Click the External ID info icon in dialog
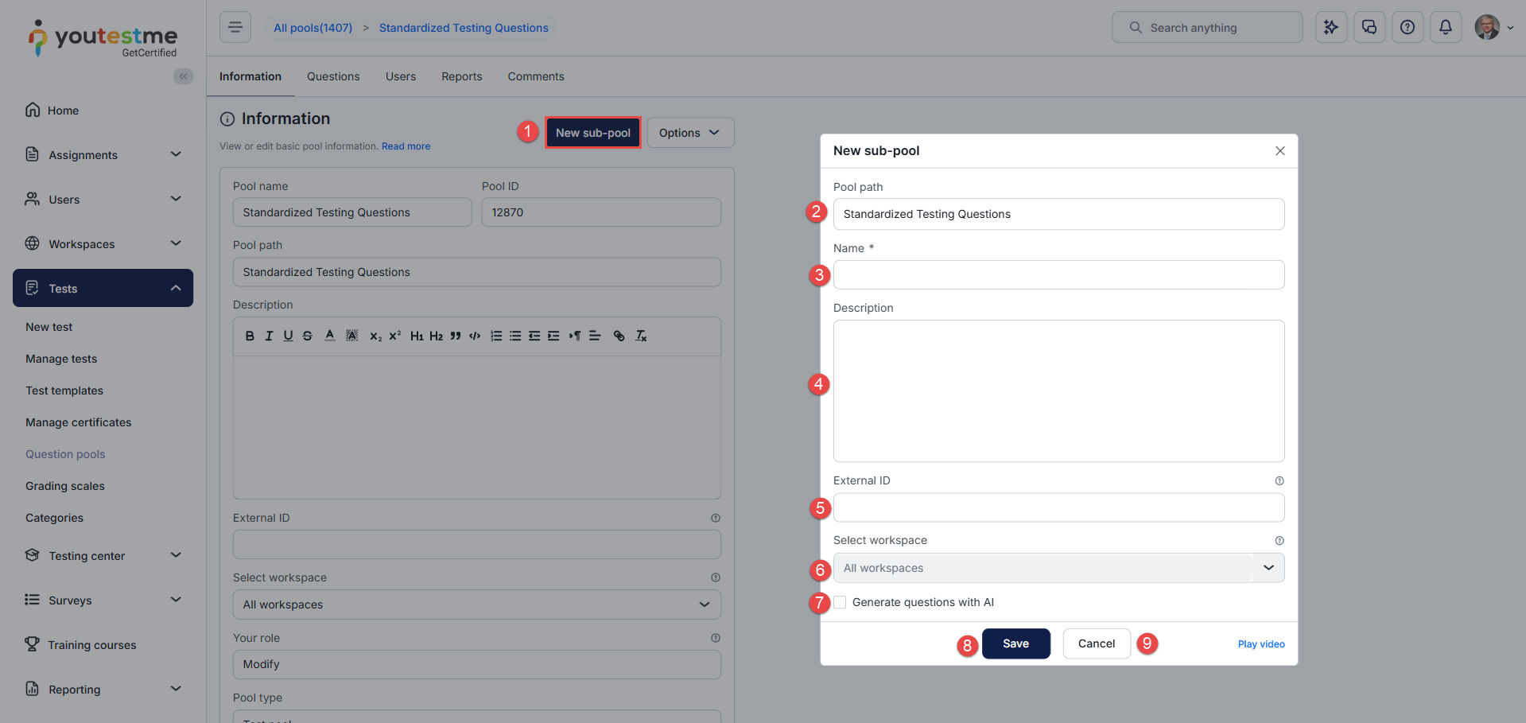This screenshot has height=723, width=1526. tap(1279, 481)
